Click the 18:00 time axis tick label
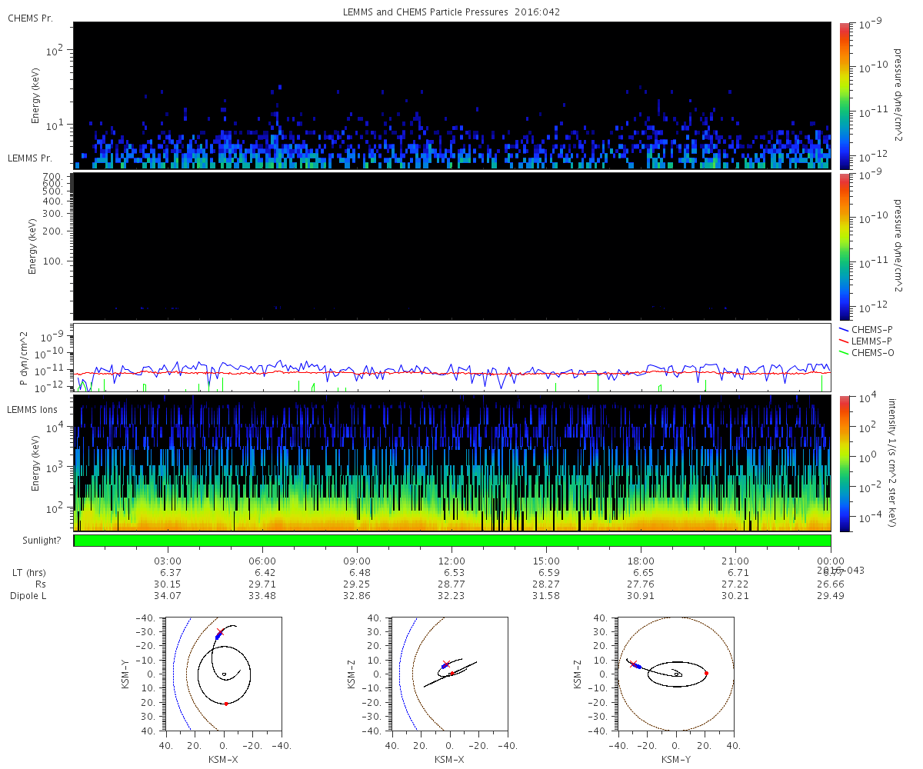 (x=641, y=561)
